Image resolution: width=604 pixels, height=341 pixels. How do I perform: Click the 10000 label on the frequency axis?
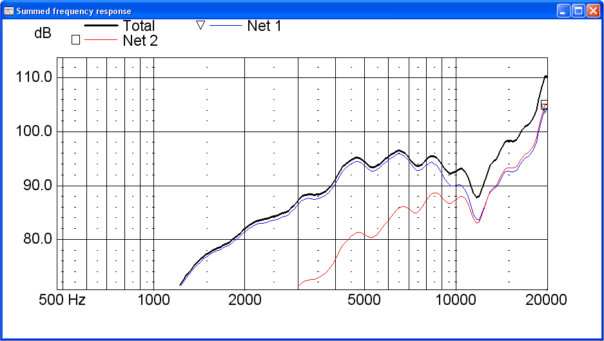pyautogui.click(x=456, y=300)
